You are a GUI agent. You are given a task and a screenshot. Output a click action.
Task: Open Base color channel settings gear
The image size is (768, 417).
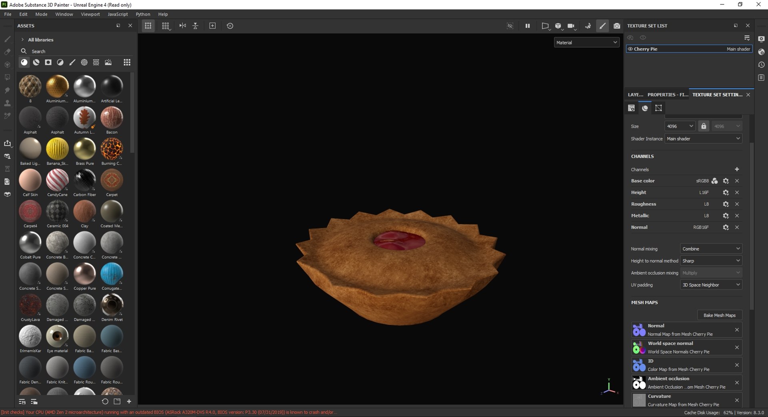726,181
